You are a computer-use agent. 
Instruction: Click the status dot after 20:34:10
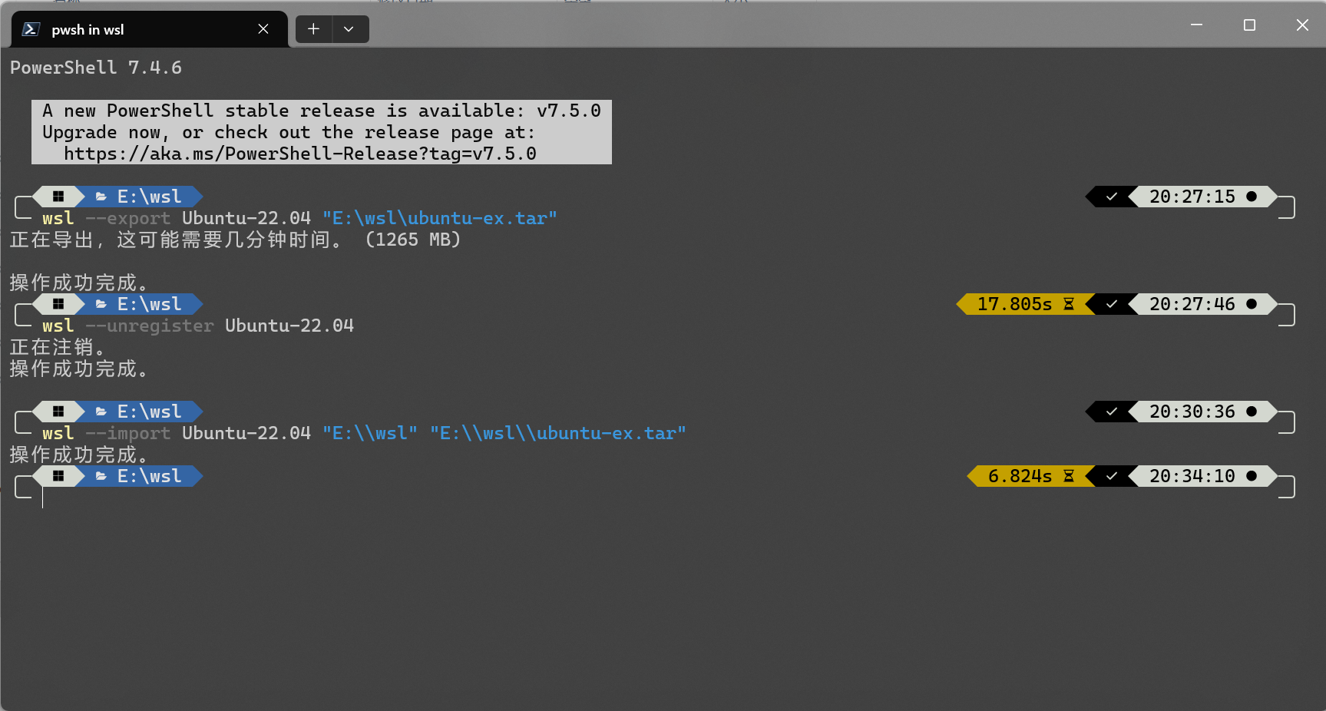click(1252, 476)
